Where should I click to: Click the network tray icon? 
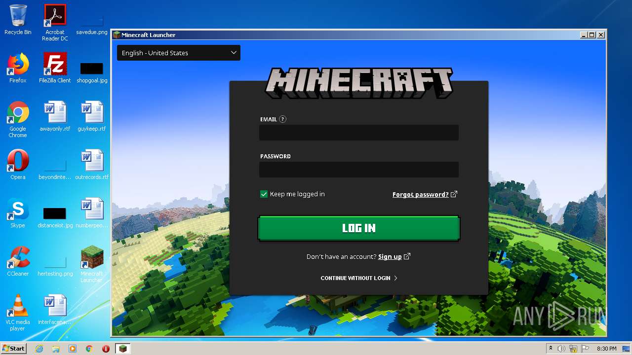(573, 349)
